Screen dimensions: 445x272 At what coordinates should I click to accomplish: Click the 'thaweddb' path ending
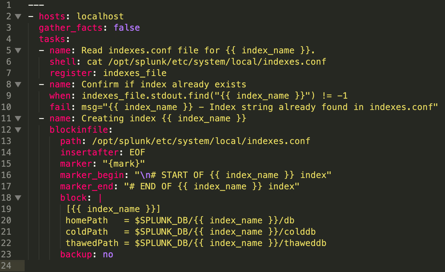click(305, 243)
